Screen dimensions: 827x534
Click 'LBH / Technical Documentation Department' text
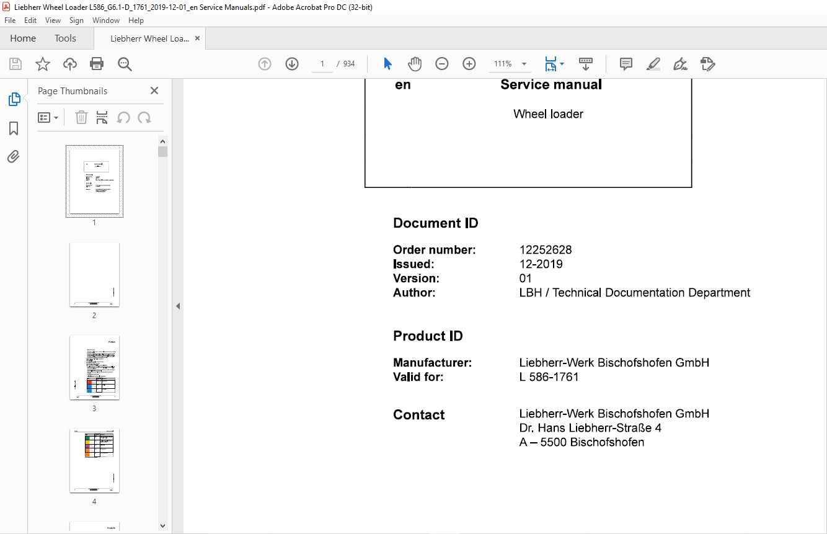635,293
